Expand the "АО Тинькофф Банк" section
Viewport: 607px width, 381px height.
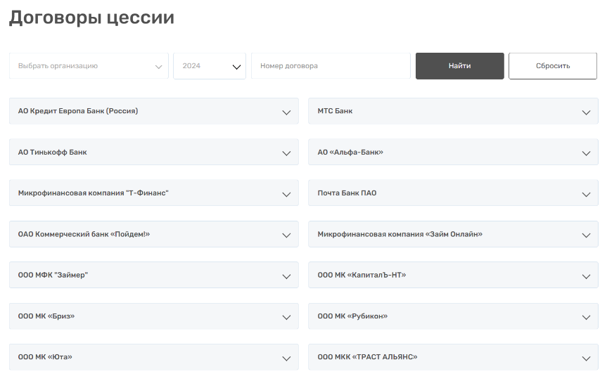pyautogui.click(x=153, y=153)
